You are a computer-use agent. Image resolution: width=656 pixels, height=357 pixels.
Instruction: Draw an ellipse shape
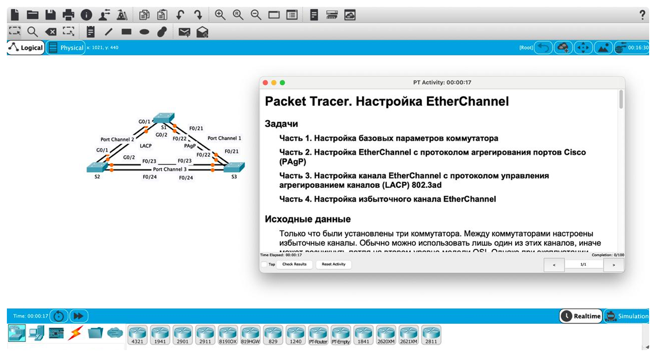coord(144,32)
